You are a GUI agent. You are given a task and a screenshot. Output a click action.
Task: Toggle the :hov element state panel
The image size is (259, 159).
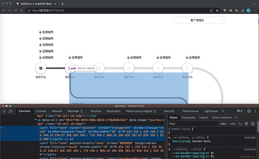[223, 124]
